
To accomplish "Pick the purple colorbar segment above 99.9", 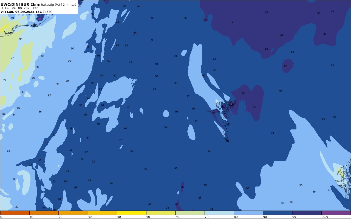I will pos(336,213).
